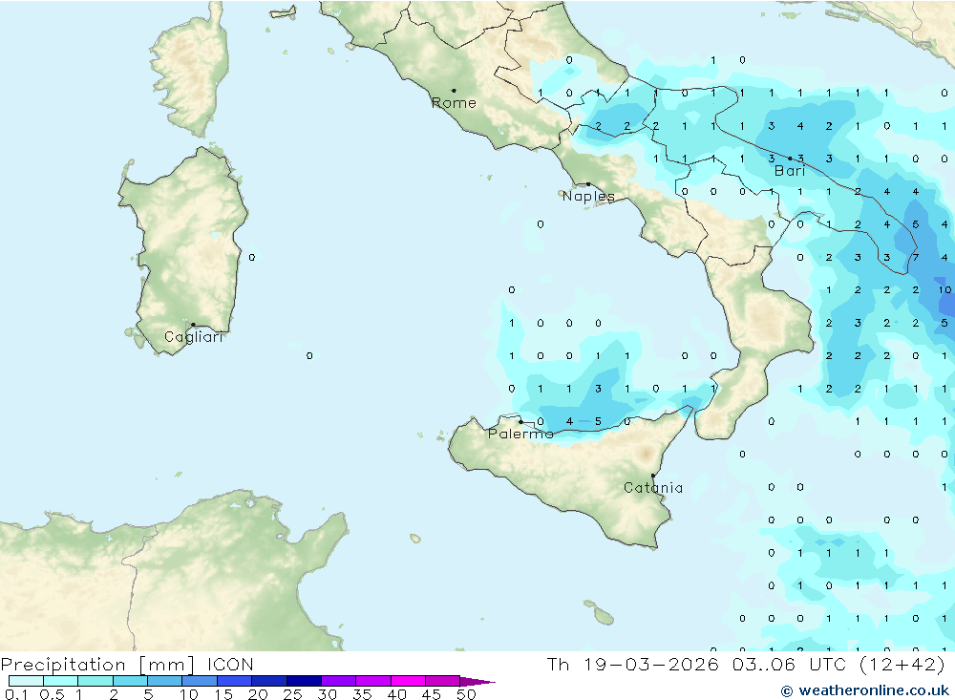Viewport: 955px width, 700px height.
Task: Click the ICON model name label
Action: pyautogui.click(x=230, y=665)
